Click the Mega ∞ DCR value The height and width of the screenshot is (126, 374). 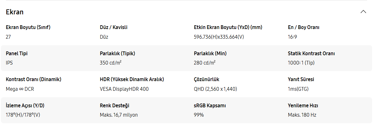(x=20, y=89)
